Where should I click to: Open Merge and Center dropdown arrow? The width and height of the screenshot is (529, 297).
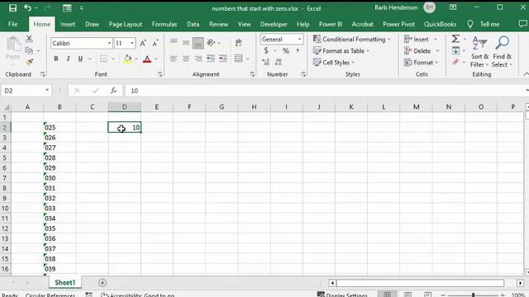click(x=248, y=59)
